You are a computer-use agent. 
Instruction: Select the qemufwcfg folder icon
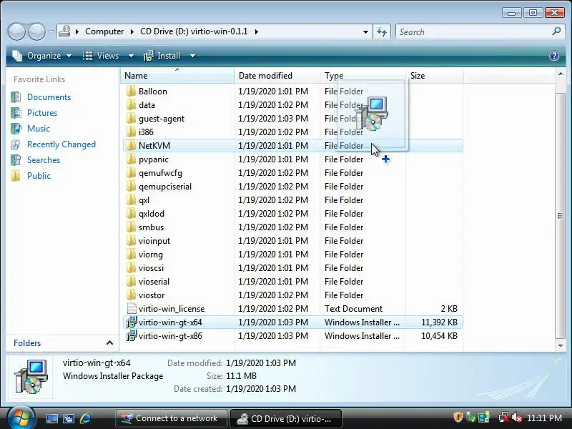(131, 173)
